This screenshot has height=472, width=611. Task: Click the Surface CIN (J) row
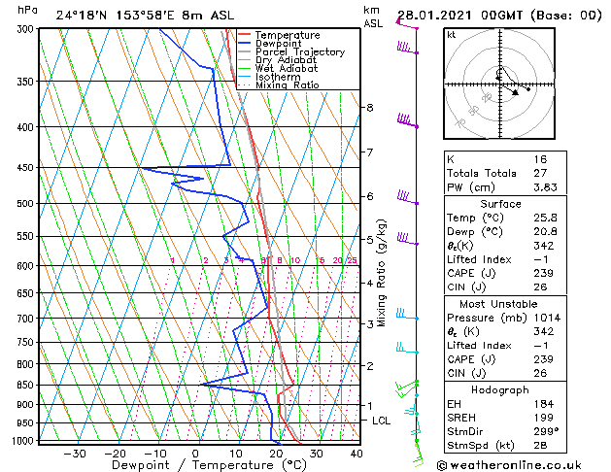[x=505, y=287]
